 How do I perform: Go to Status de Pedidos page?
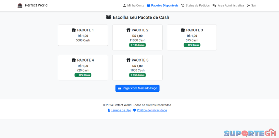198,6
